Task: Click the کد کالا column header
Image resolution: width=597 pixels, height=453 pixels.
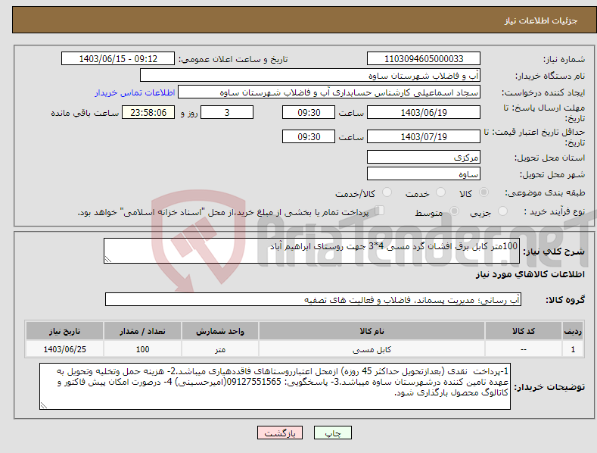Action: [524, 331]
